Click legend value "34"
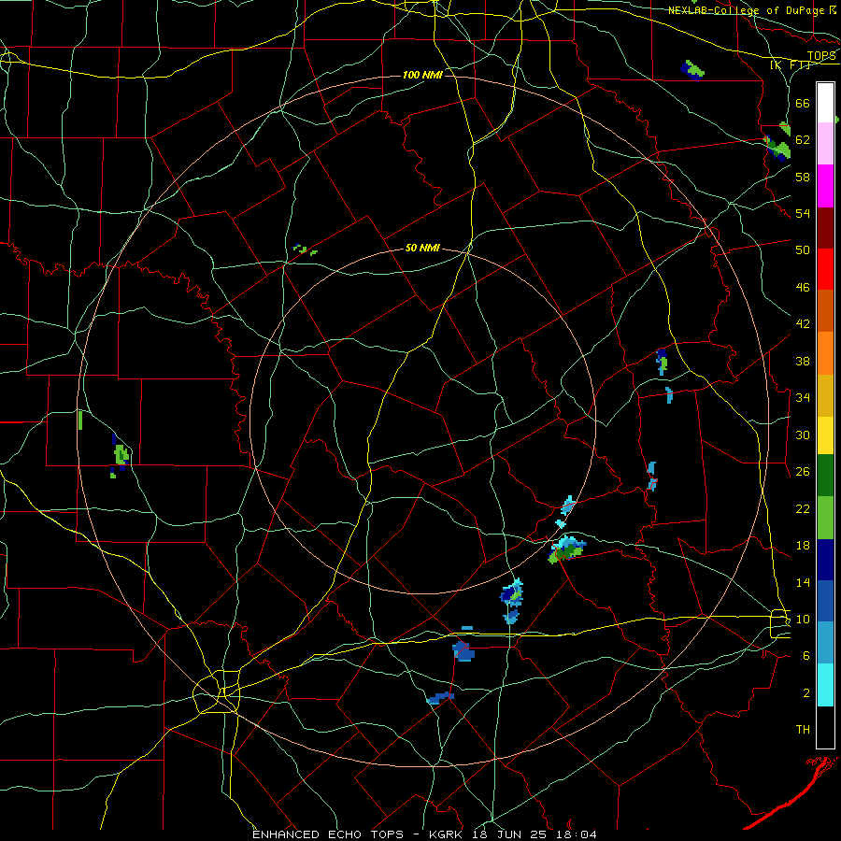Viewport: 841px width, 841px height. click(x=803, y=397)
